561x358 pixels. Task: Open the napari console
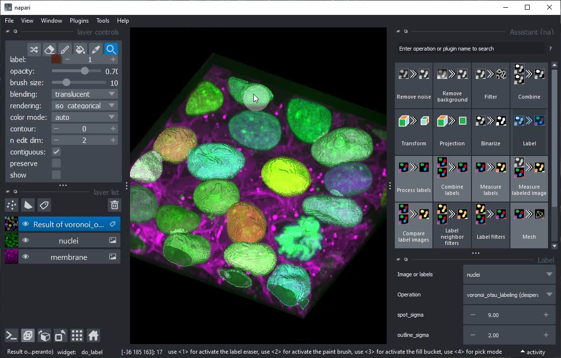pos(12,335)
